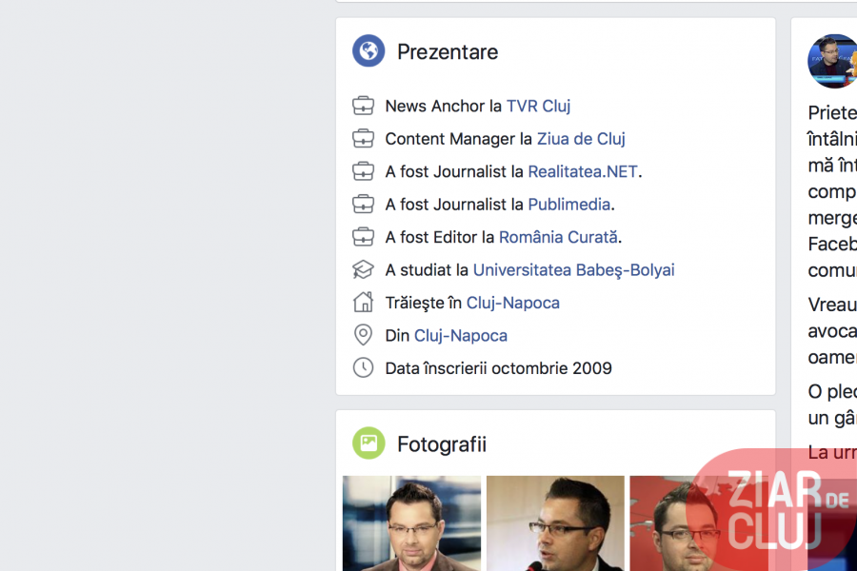This screenshot has height=571, width=857.
Task: Visit the Realitatea.NET link
Action: [583, 171]
